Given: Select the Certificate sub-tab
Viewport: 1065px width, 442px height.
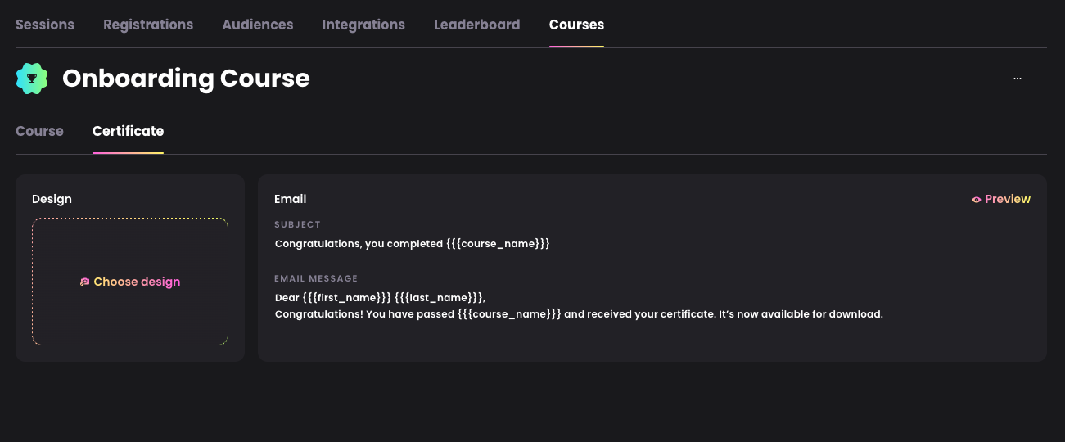Looking at the screenshot, I should pos(128,131).
